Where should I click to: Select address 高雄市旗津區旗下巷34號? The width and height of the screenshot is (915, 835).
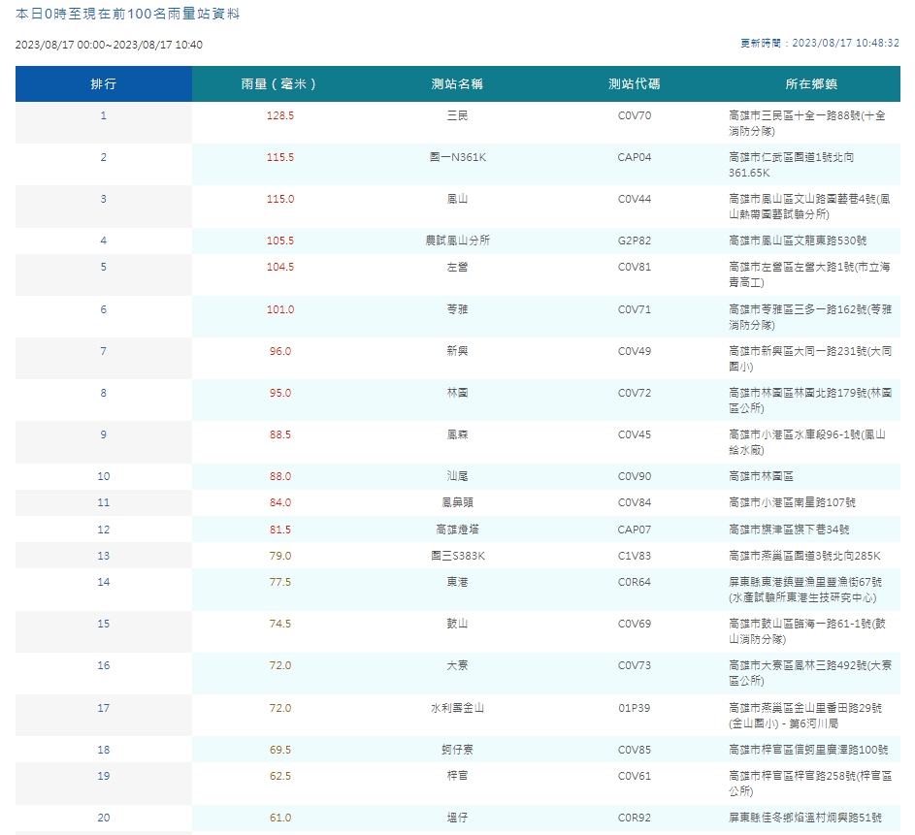point(789,530)
